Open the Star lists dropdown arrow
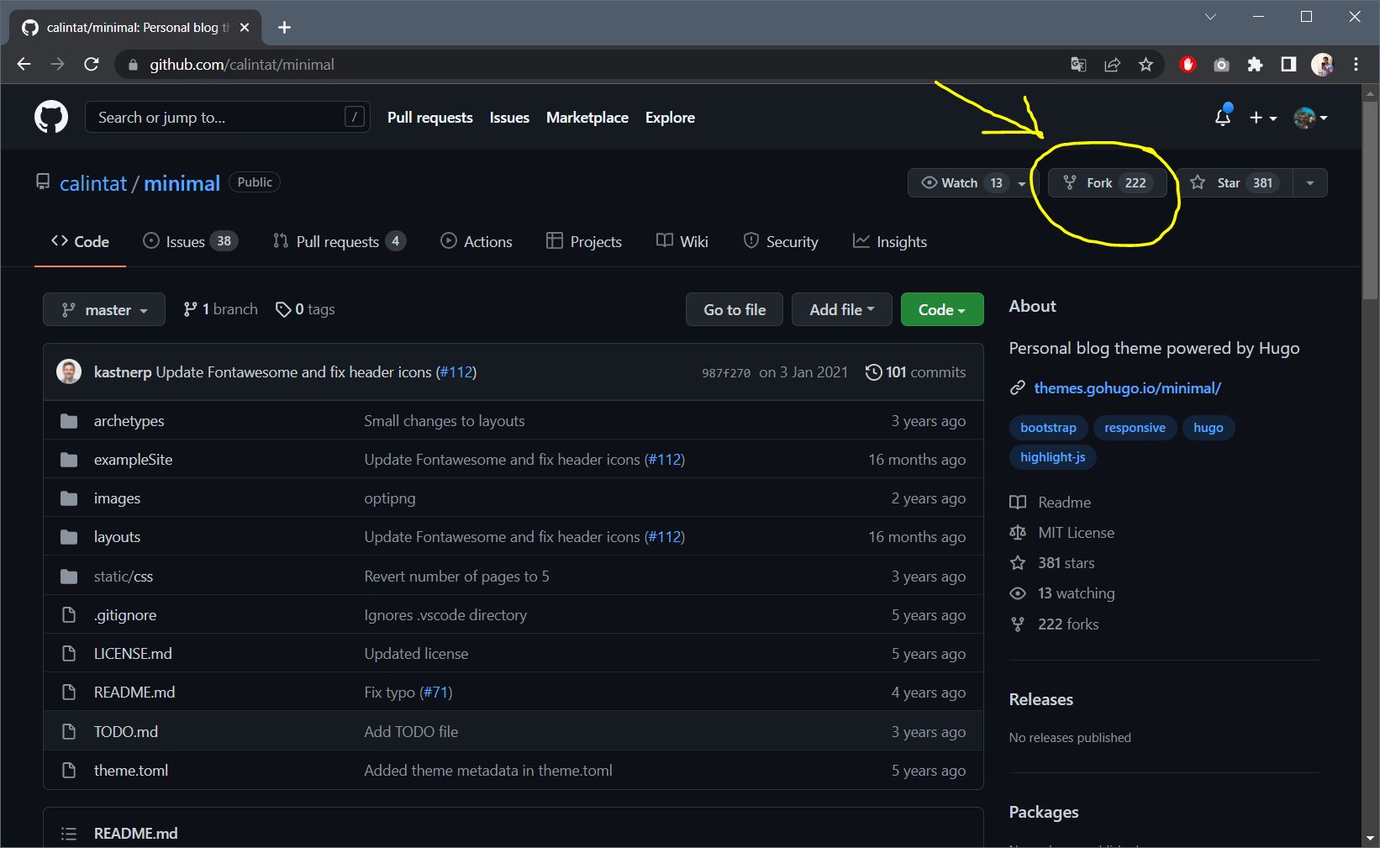Image resolution: width=1380 pixels, height=848 pixels. pyautogui.click(x=1309, y=183)
